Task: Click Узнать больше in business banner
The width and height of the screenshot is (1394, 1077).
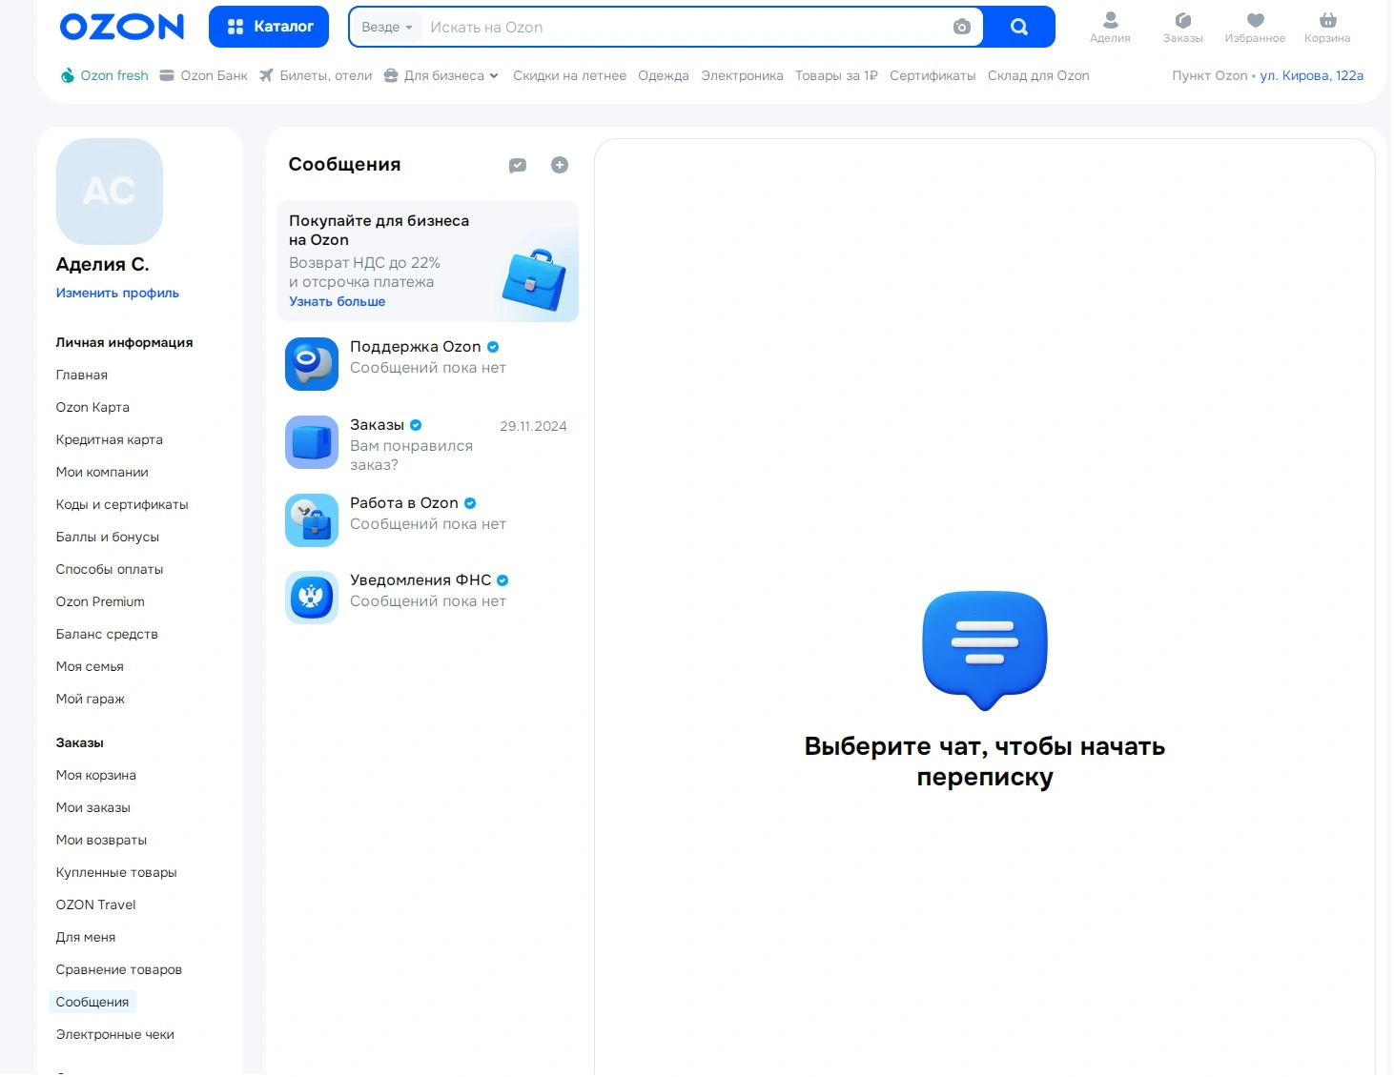Action: [338, 301]
